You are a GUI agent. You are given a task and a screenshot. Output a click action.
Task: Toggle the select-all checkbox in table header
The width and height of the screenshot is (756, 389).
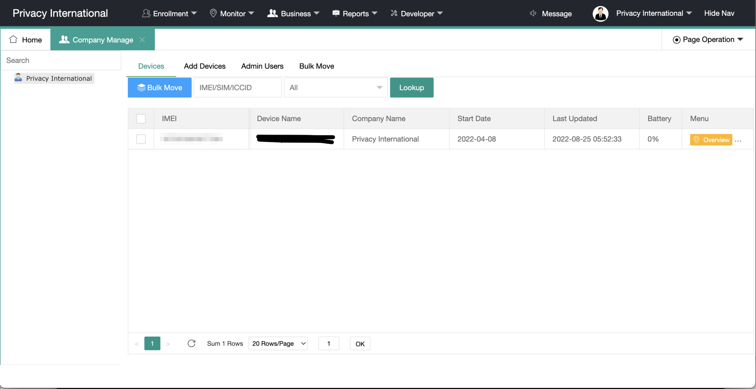(141, 119)
